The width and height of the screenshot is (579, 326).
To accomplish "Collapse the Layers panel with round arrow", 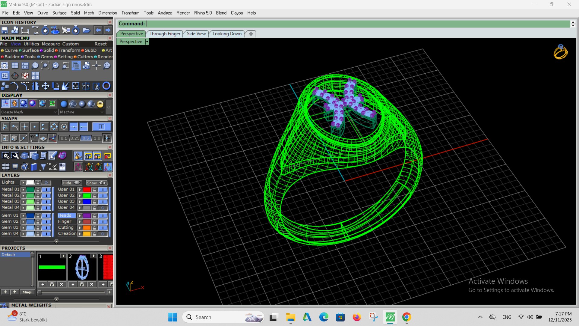I will tap(56, 241).
